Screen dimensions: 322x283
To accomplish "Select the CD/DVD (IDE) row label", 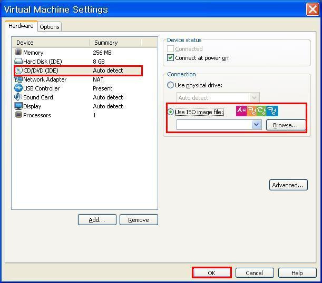I will (41, 70).
